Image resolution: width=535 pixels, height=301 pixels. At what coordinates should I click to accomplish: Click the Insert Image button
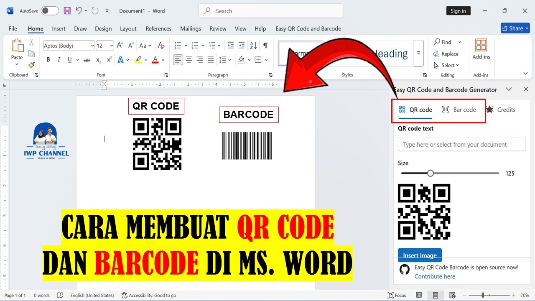(420, 255)
